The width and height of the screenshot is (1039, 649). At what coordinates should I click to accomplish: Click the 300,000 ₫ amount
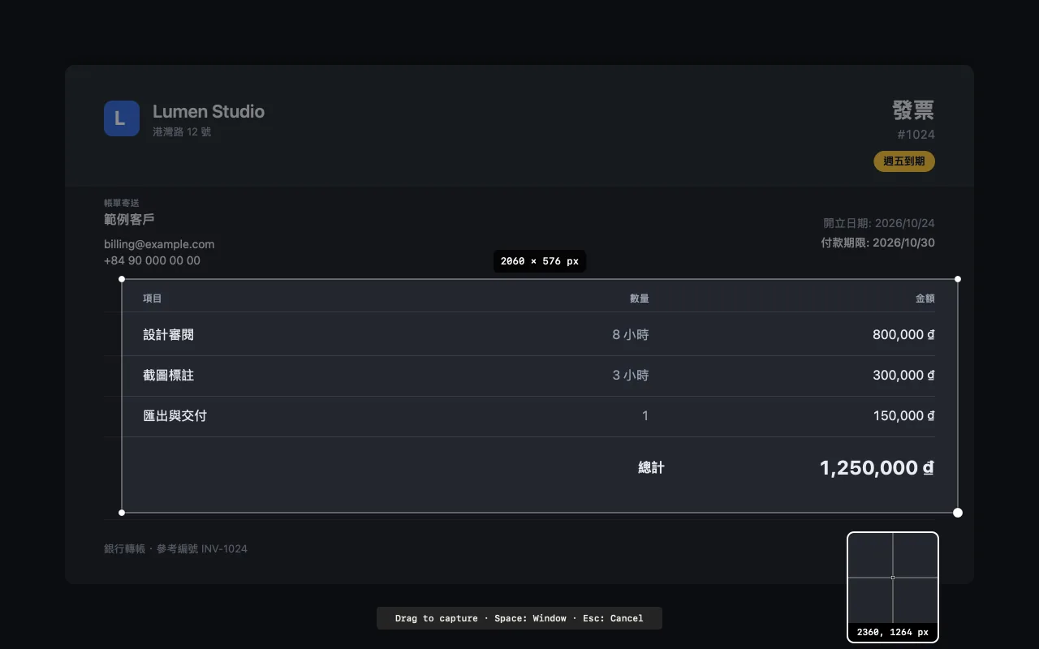pyautogui.click(x=903, y=376)
